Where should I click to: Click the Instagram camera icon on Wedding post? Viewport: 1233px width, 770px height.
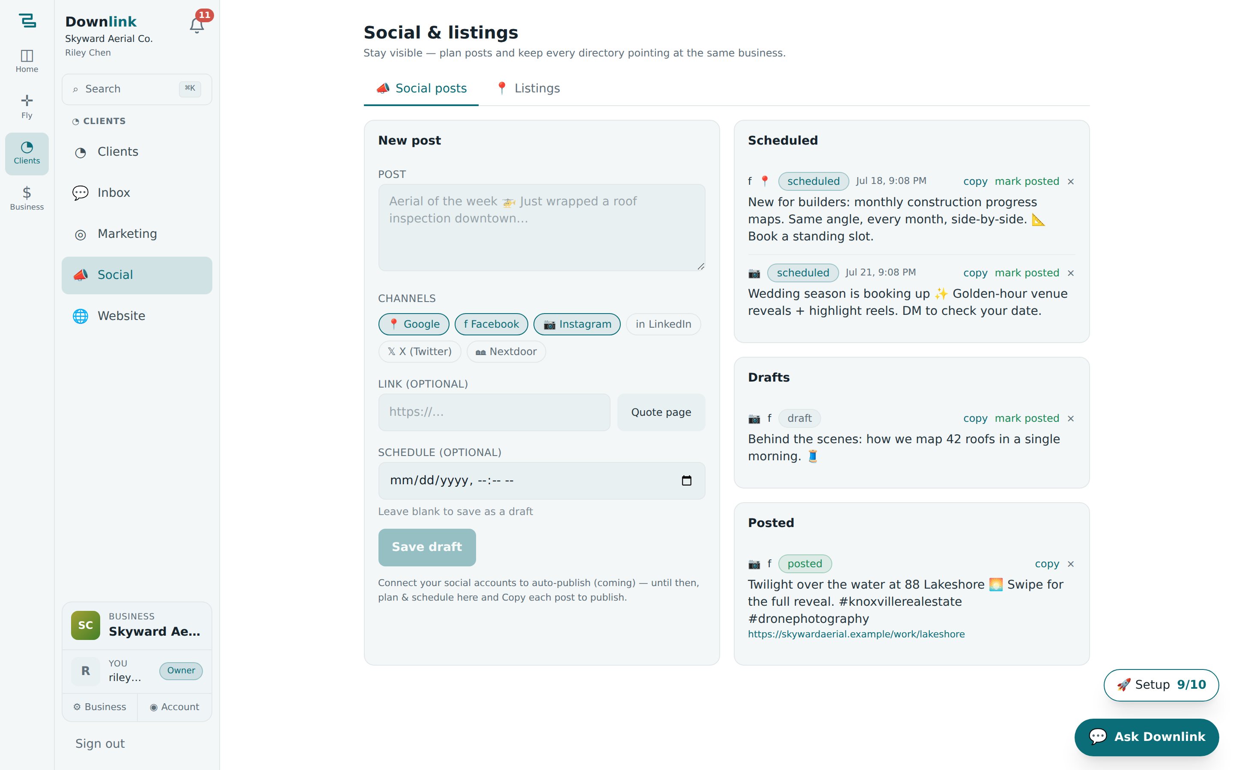point(754,273)
